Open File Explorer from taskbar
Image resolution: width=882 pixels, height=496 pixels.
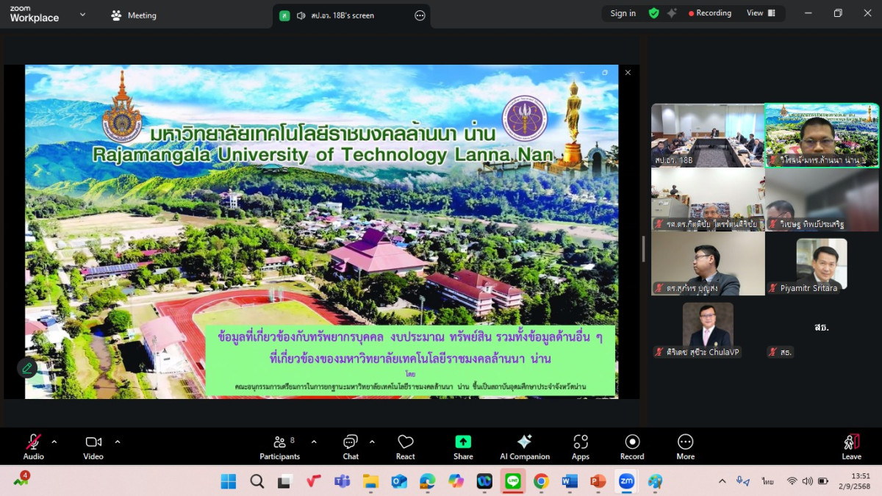[370, 481]
